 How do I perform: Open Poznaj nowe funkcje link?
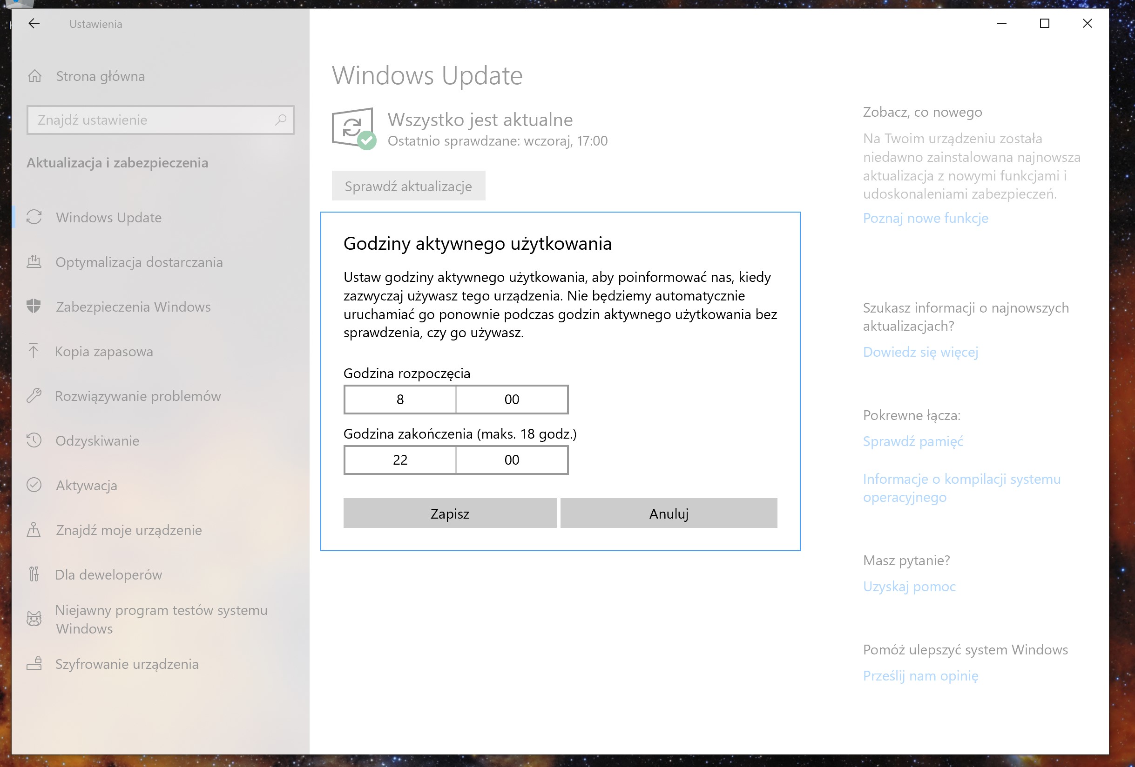(926, 218)
